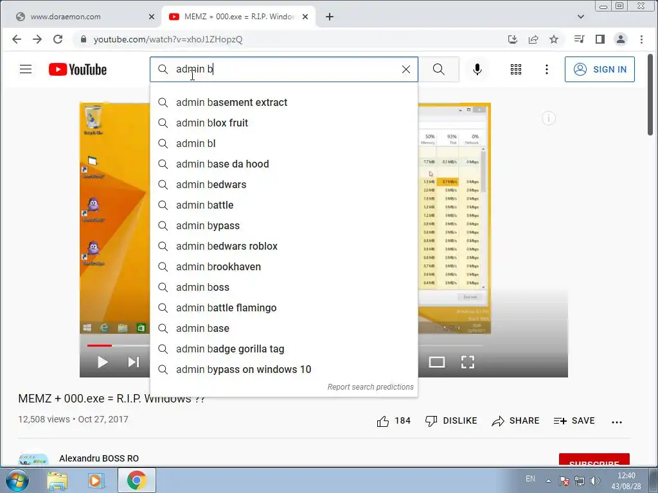Go forward in browser history
Image resolution: width=658 pixels, height=493 pixels.
(37, 39)
